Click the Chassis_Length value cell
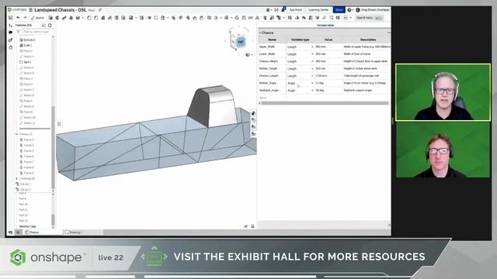497x279 pixels. 328,76
